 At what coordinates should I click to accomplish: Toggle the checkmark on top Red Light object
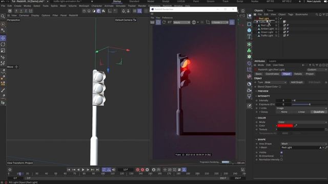[281, 18]
